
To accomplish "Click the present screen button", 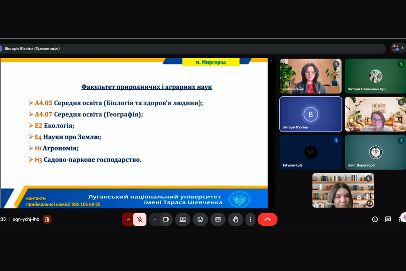I will pos(183,220).
